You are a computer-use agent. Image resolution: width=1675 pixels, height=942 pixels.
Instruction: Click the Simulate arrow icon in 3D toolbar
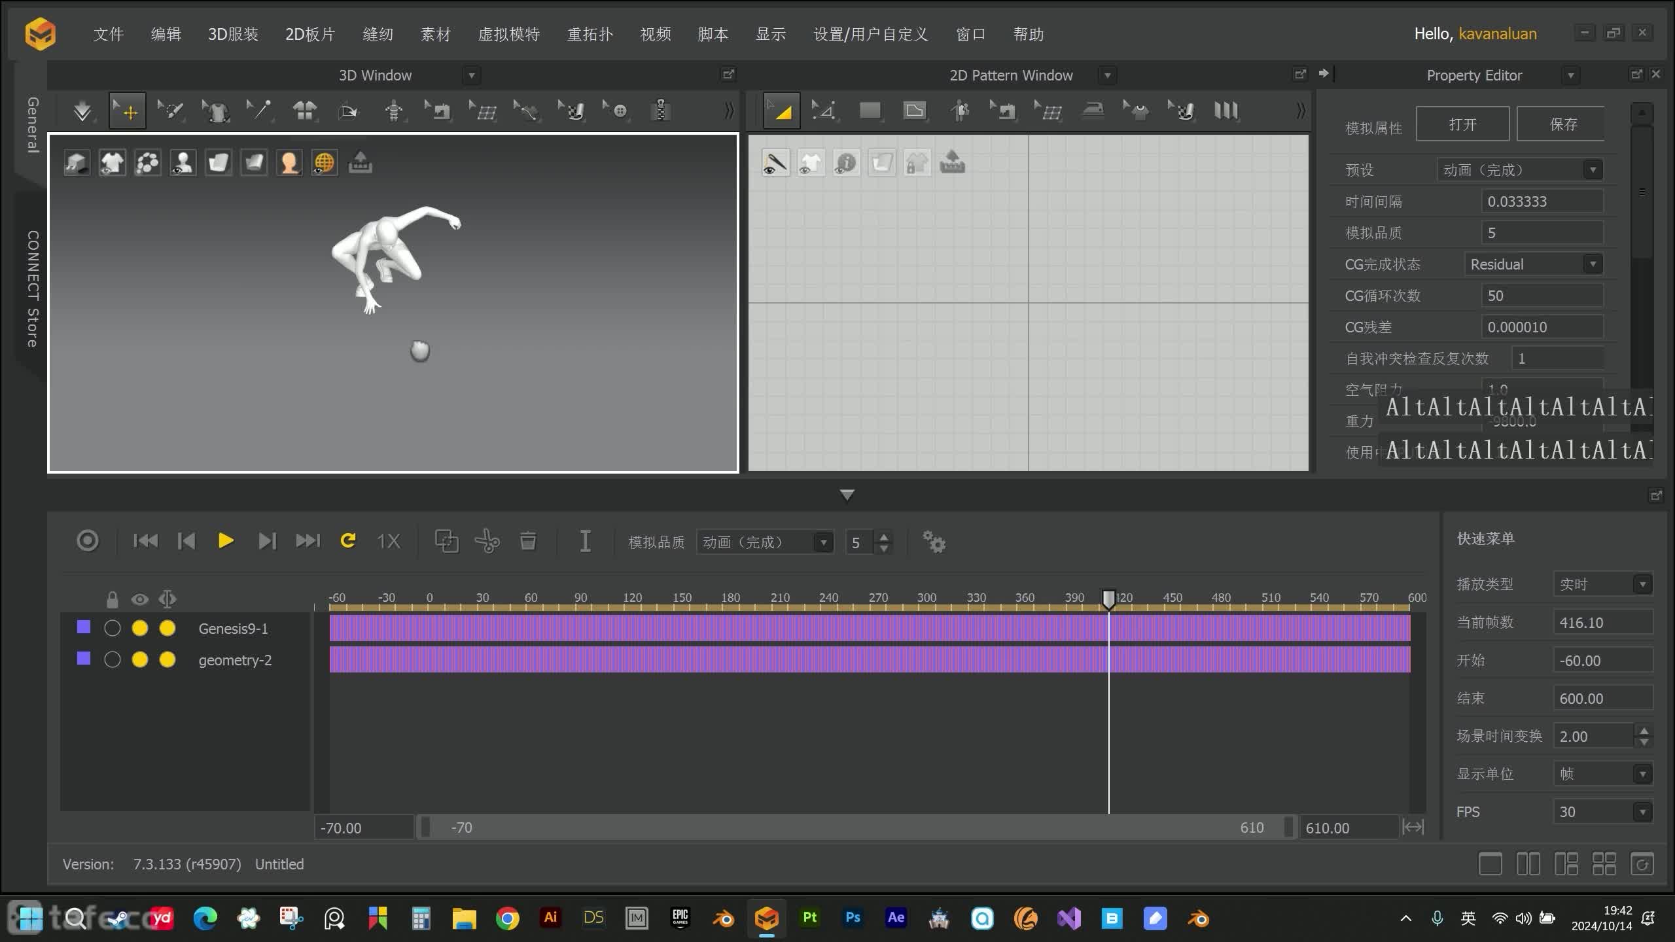(x=82, y=111)
